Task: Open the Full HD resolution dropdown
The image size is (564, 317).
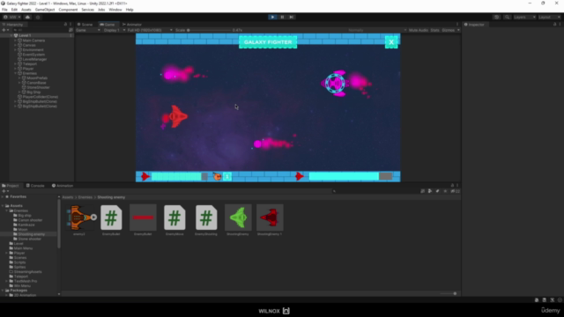Action: coord(149,30)
